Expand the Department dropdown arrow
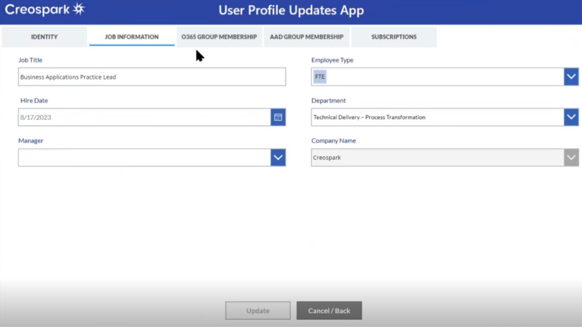This screenshot has width=582, height=327. coord(571,117)
